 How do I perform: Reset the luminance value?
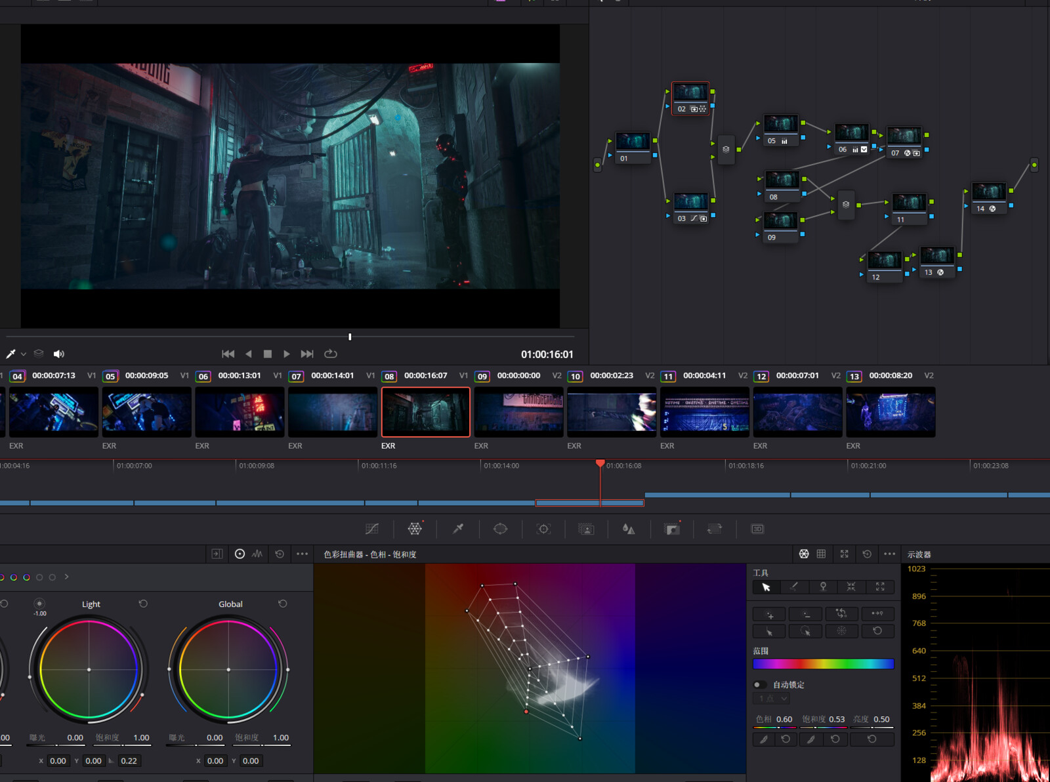[x=872, y=739]
